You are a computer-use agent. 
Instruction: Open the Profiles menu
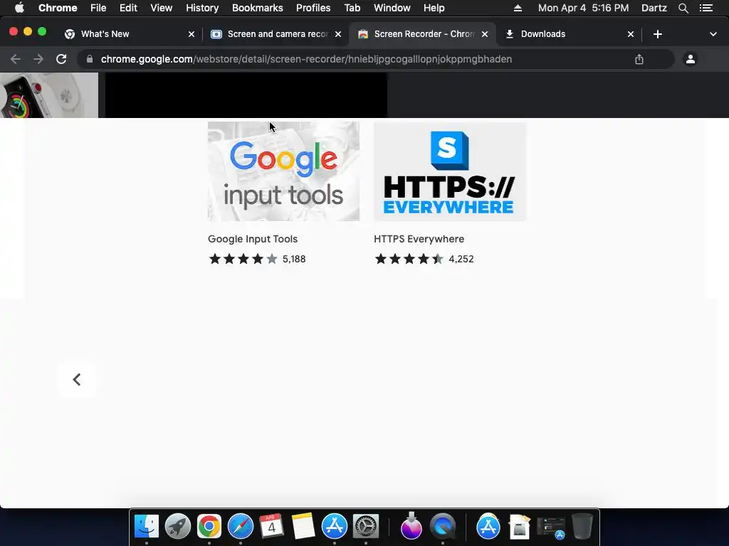click(313, 8)
